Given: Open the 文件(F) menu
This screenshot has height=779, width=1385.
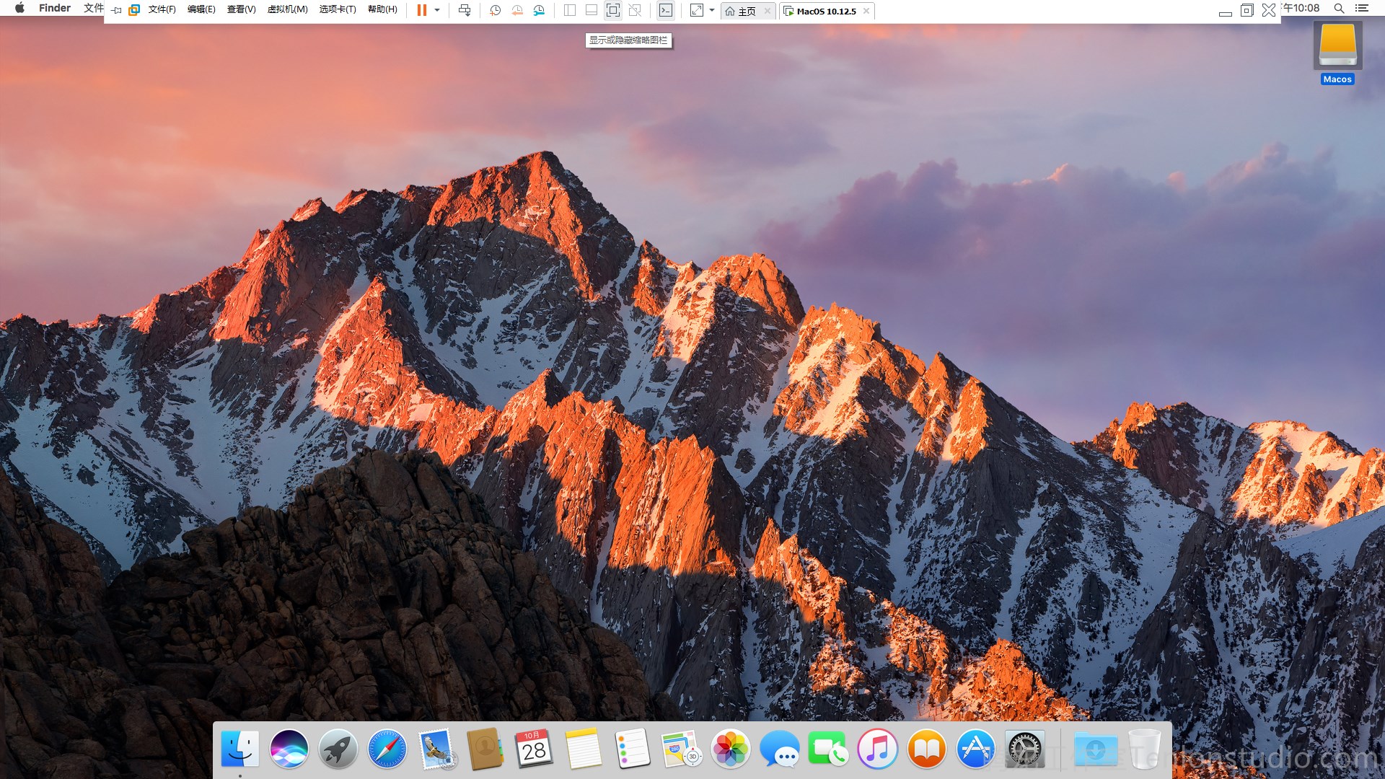Looking at the screenshot, I should 162,10.
